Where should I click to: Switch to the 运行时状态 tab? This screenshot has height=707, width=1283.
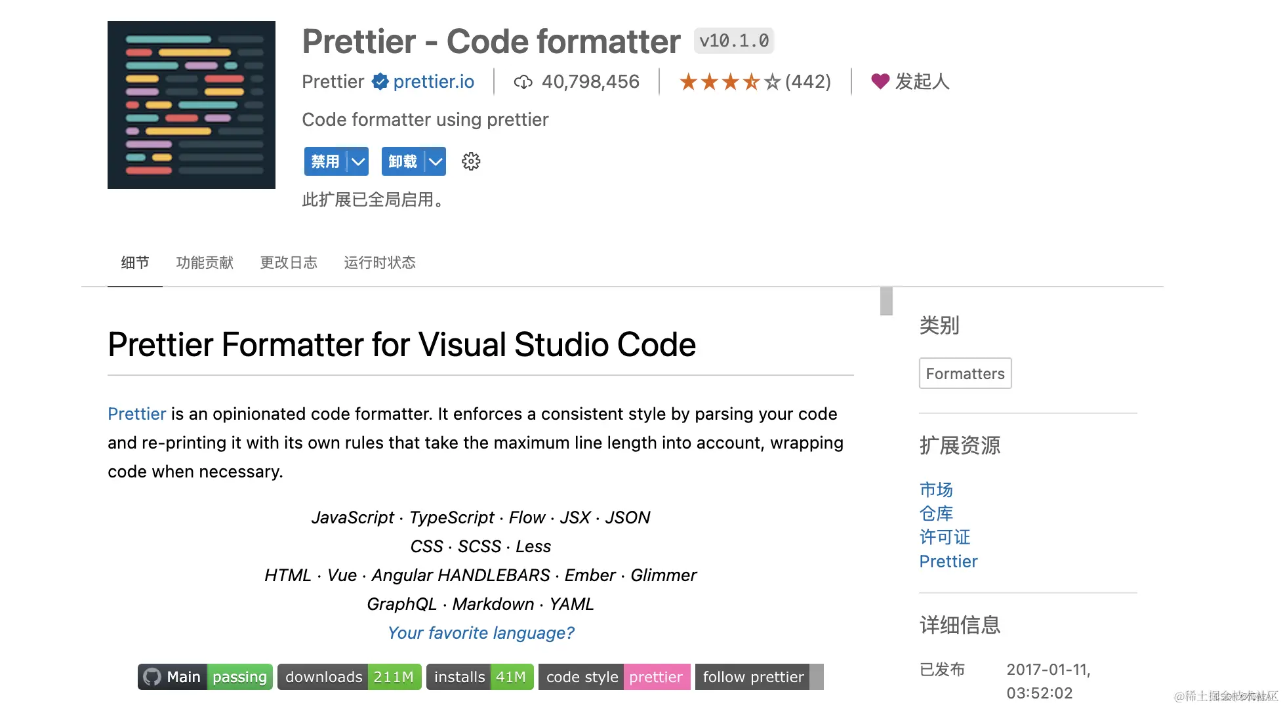(380, 262)
